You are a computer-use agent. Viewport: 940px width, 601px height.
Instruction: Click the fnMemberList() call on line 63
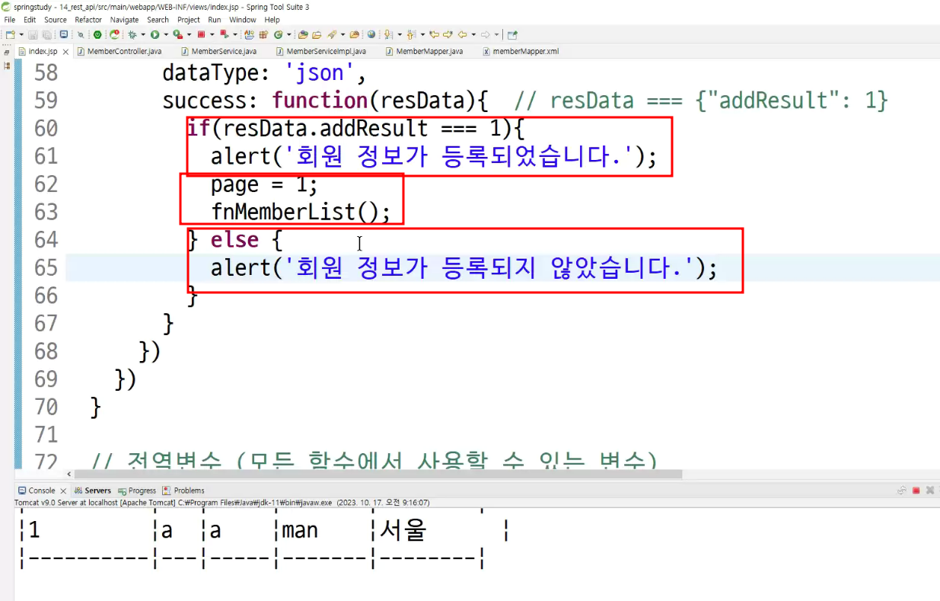301,212
